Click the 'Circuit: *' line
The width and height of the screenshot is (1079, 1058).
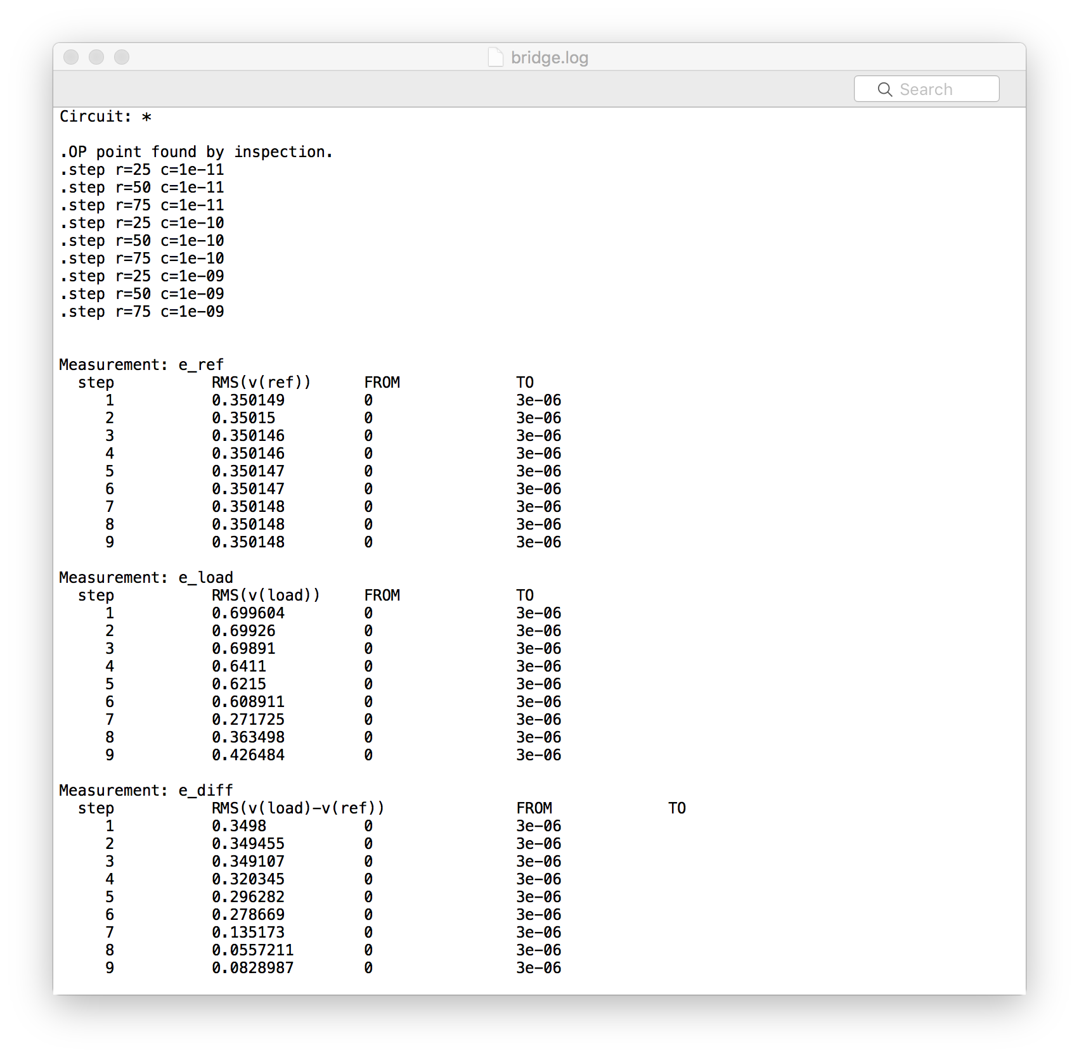tap(105, 117)
